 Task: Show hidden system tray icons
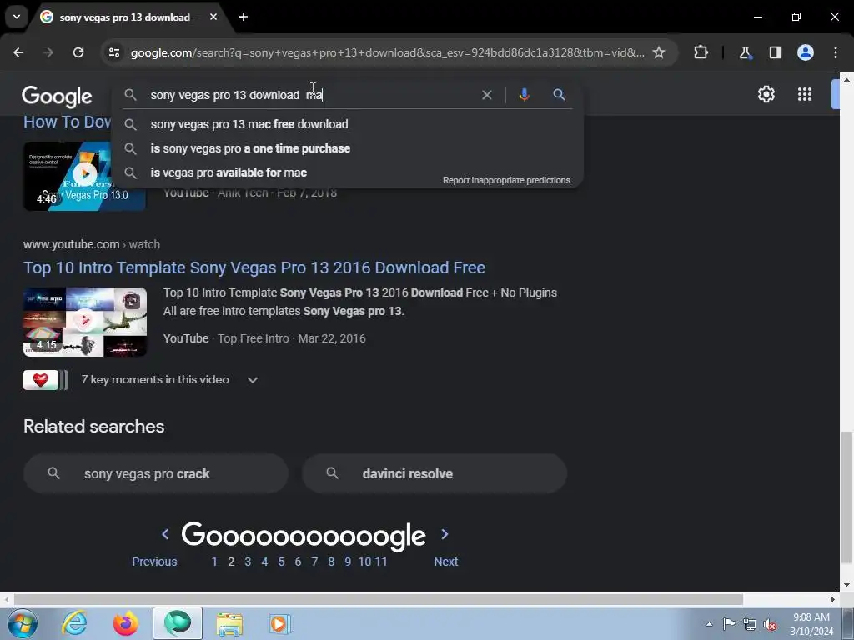pos(709,624)
